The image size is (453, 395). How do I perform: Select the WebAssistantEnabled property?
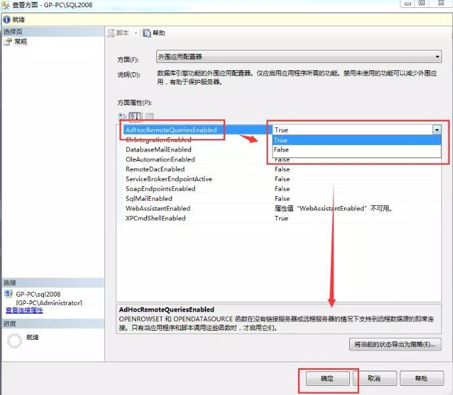[158, 209]
